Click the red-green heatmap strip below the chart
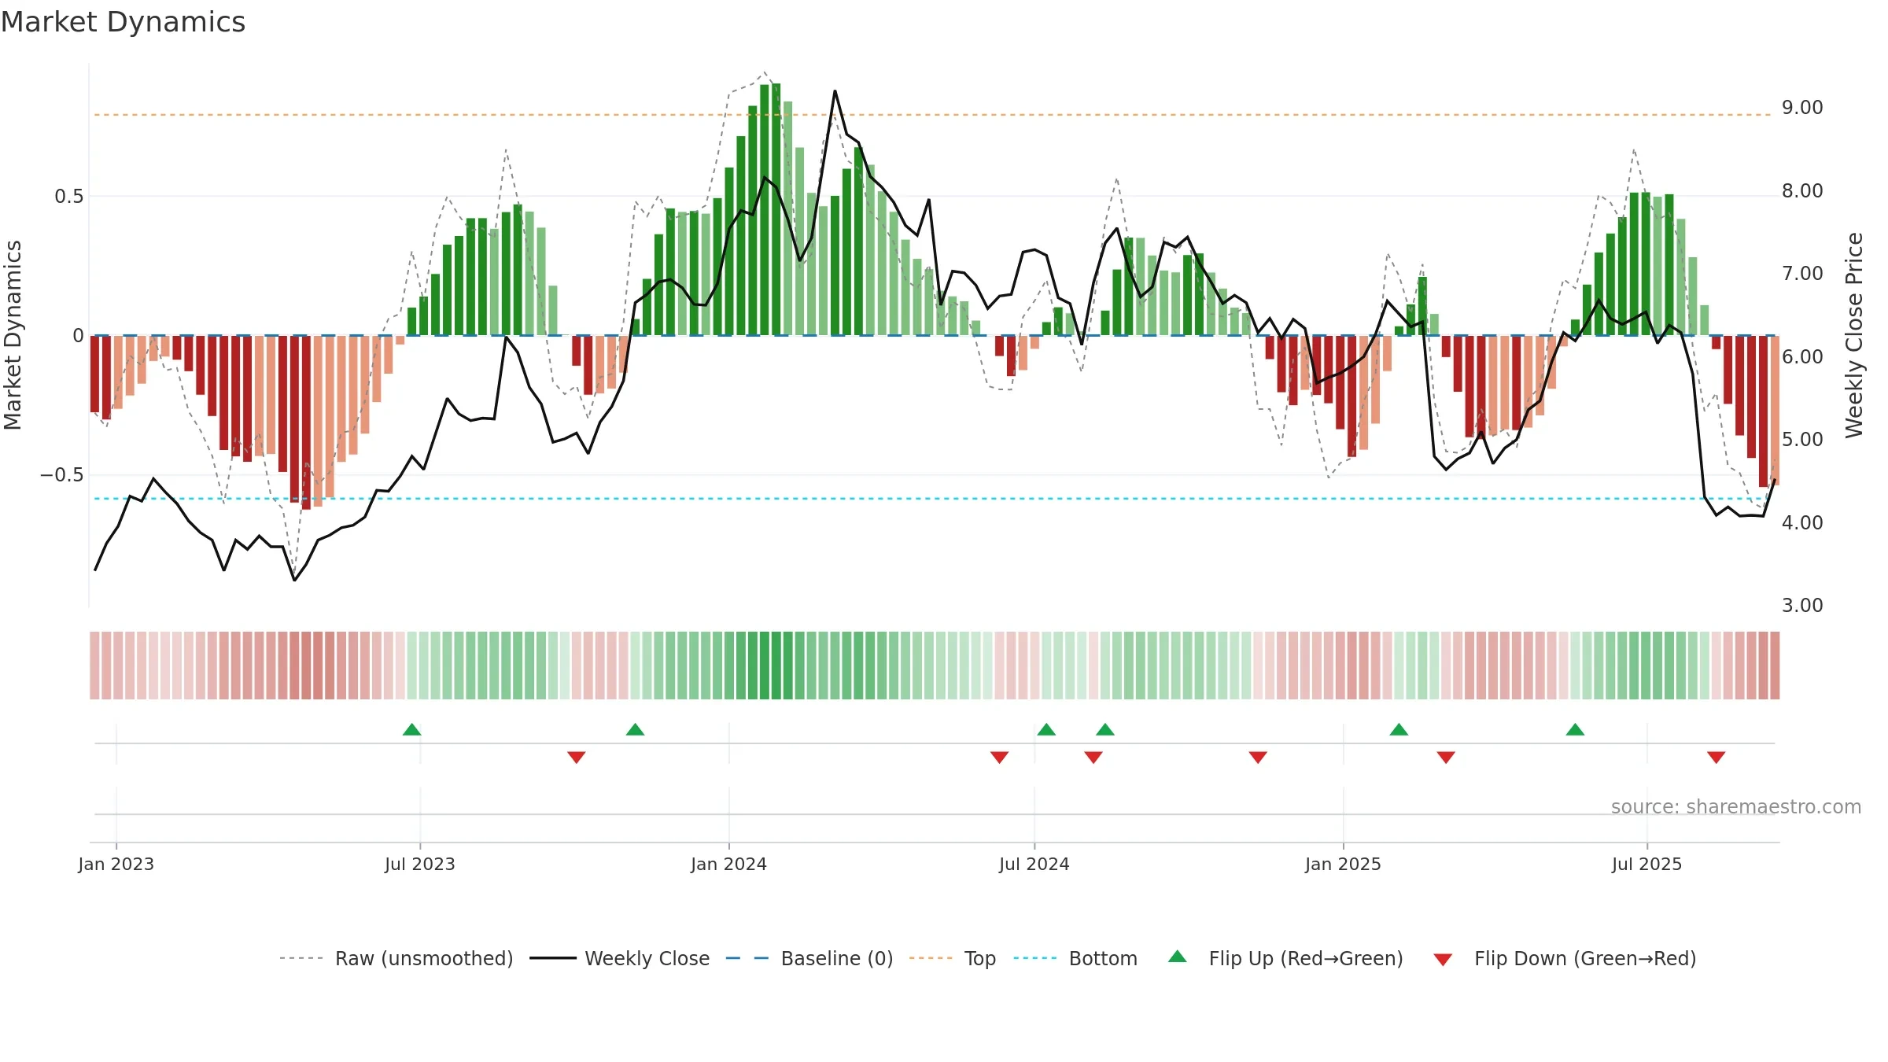This screenshot has width=1888, height=1062. tap(935, 666)
